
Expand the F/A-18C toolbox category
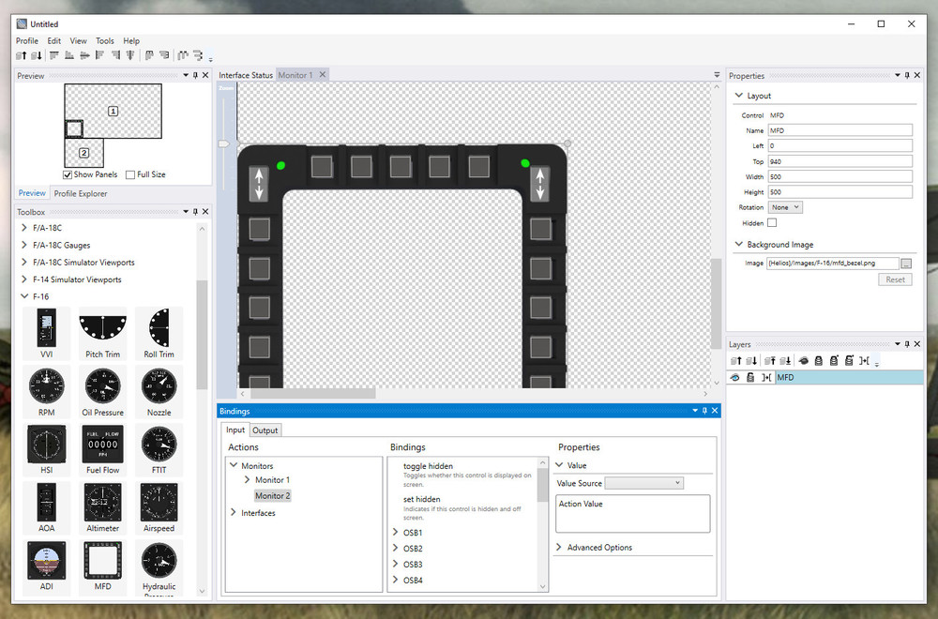[24, 228]
